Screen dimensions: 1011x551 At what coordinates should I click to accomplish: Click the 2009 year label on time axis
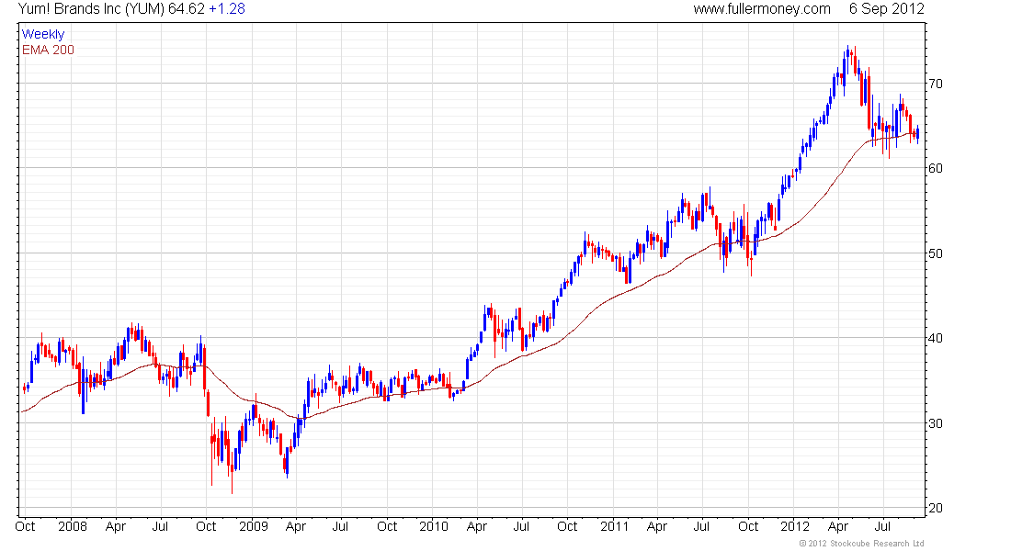point(254,526)
